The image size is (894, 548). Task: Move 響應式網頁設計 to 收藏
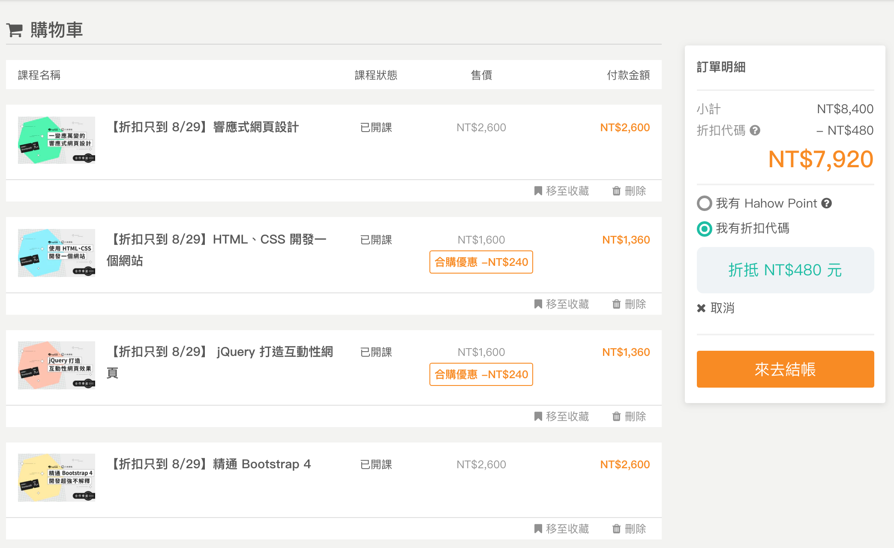coord(562,191)
